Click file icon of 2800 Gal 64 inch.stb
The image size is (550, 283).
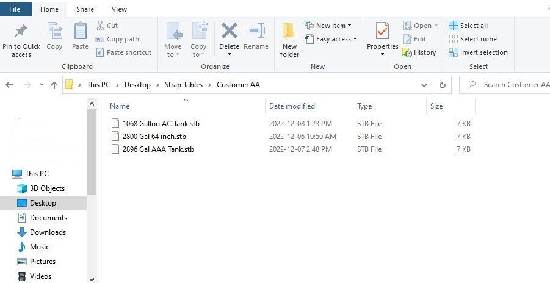pos(115,137)
